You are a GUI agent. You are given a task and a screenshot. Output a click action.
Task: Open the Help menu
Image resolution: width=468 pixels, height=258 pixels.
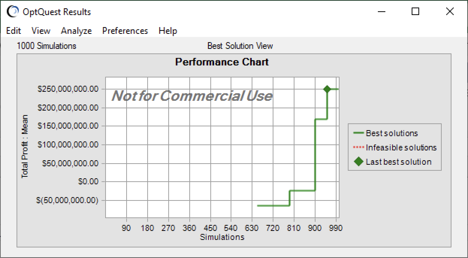click(x=168, y=31)
